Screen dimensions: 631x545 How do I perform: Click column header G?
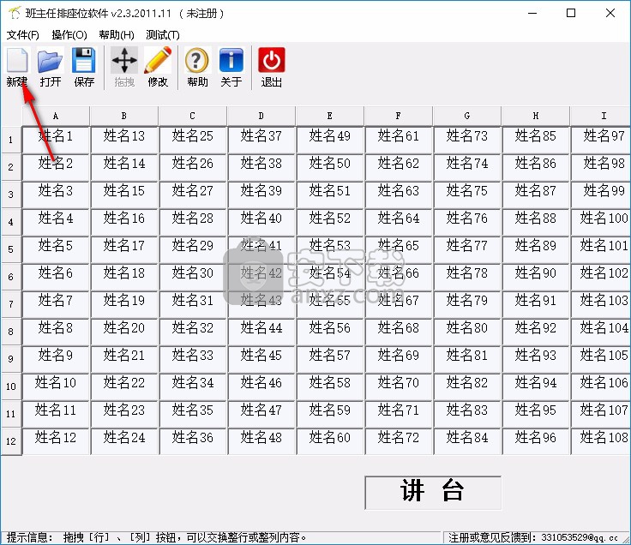click(467, 116)
